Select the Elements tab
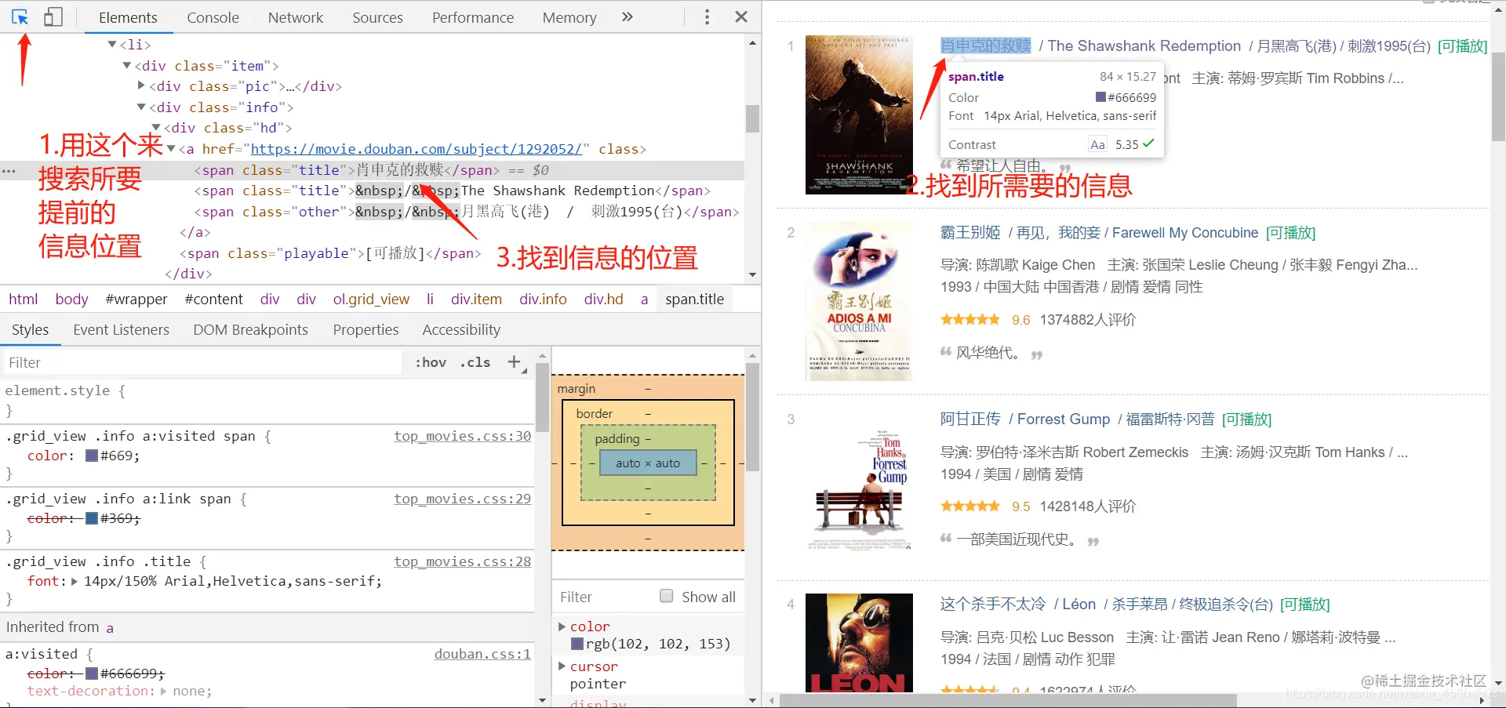 click(128, 17)
